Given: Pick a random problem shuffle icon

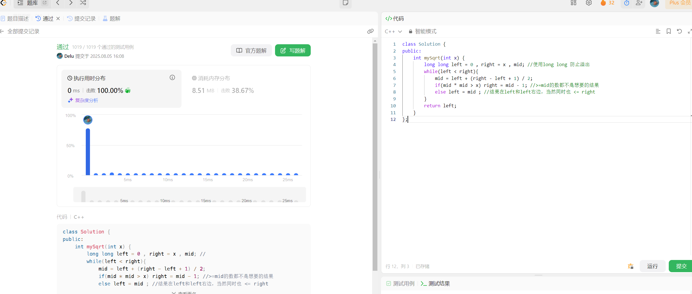Looking at the screenshot, I should [x=83, y=3].
